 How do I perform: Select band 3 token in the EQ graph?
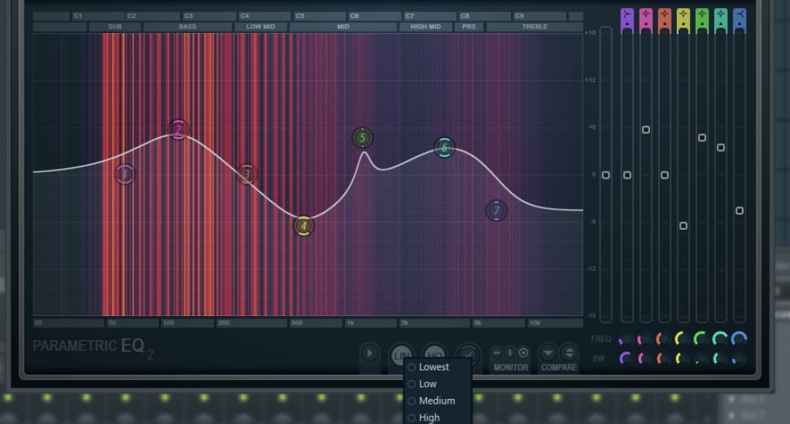pyautogui.click(x=247, y=175)
